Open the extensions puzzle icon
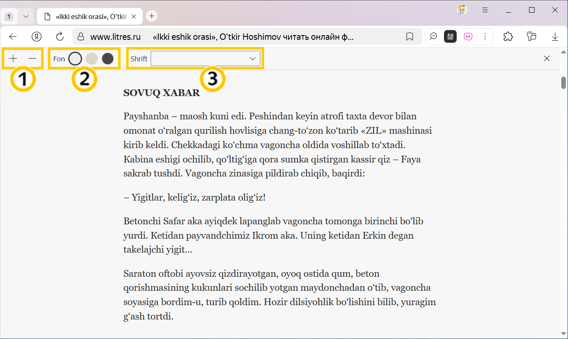 point(508,36)
